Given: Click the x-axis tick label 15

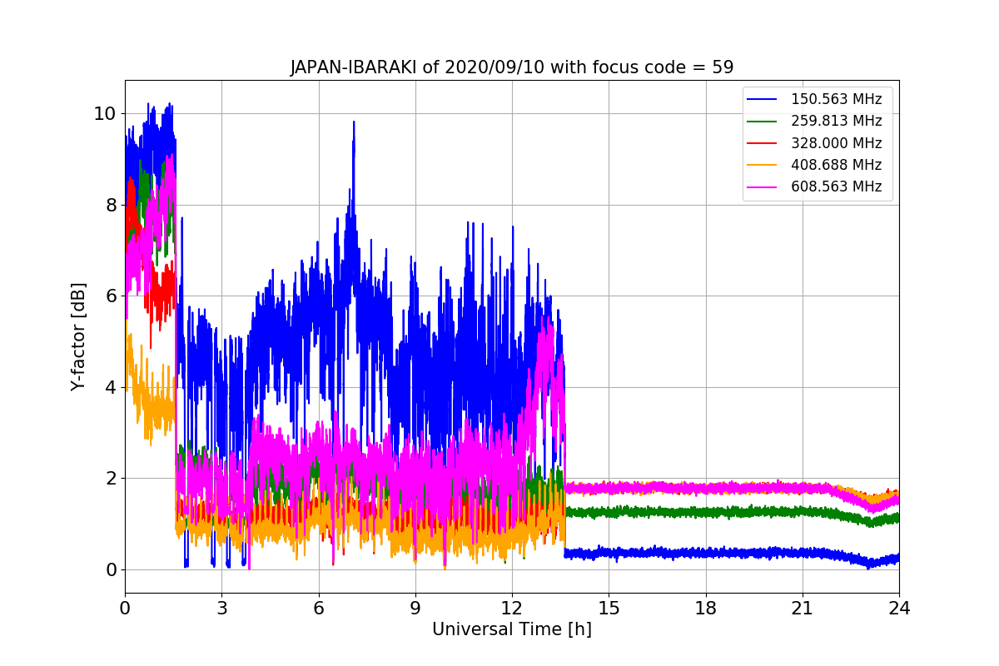Looking at the screenshot, I should 609,608.
